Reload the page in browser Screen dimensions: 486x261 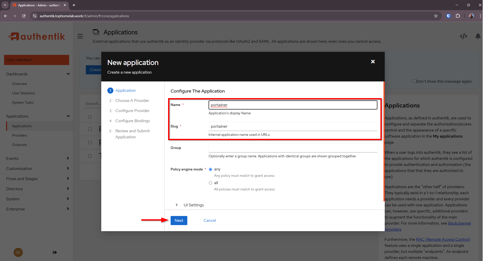click(24, 16)
